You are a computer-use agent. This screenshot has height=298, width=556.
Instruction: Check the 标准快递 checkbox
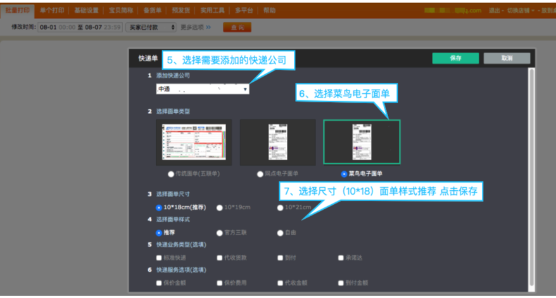159,258
